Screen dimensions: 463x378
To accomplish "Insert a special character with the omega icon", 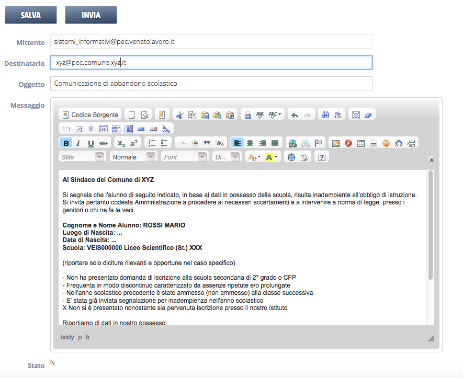I will [x=399, y=143].
